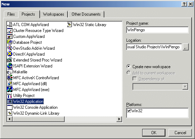This screenshot has width=195, height=139.
Task: Select the Utility Project icon
Action: (x=10, y=96)
